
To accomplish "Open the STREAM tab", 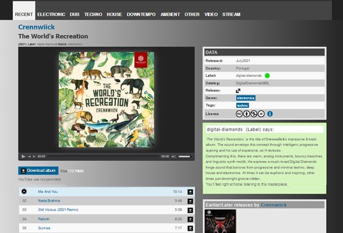I will (x=231, y=15).
